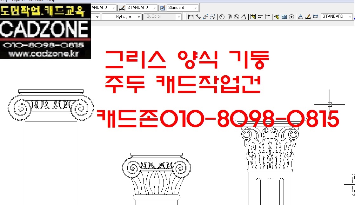This screenshot has height=205, width=355.
Task: Open the Tolerance tool
Action: tap(284, 17)
